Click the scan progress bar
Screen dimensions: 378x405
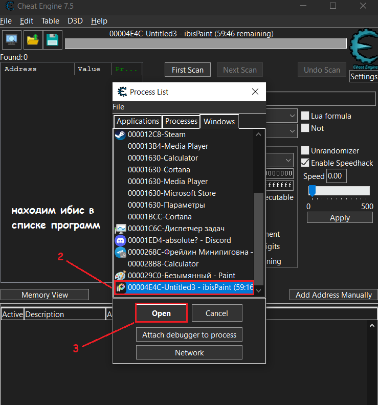point(206,43)
